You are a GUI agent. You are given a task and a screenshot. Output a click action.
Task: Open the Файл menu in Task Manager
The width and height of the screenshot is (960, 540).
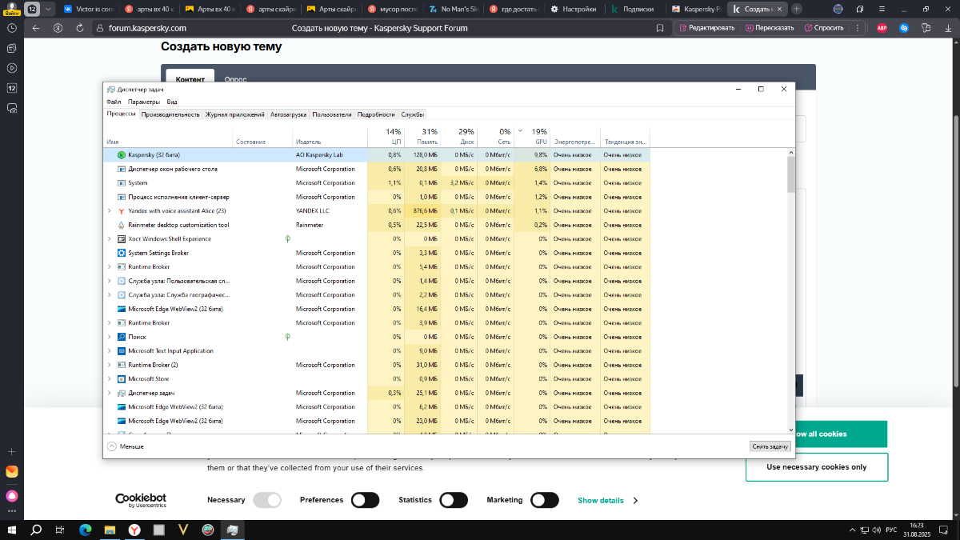[114, 102]
